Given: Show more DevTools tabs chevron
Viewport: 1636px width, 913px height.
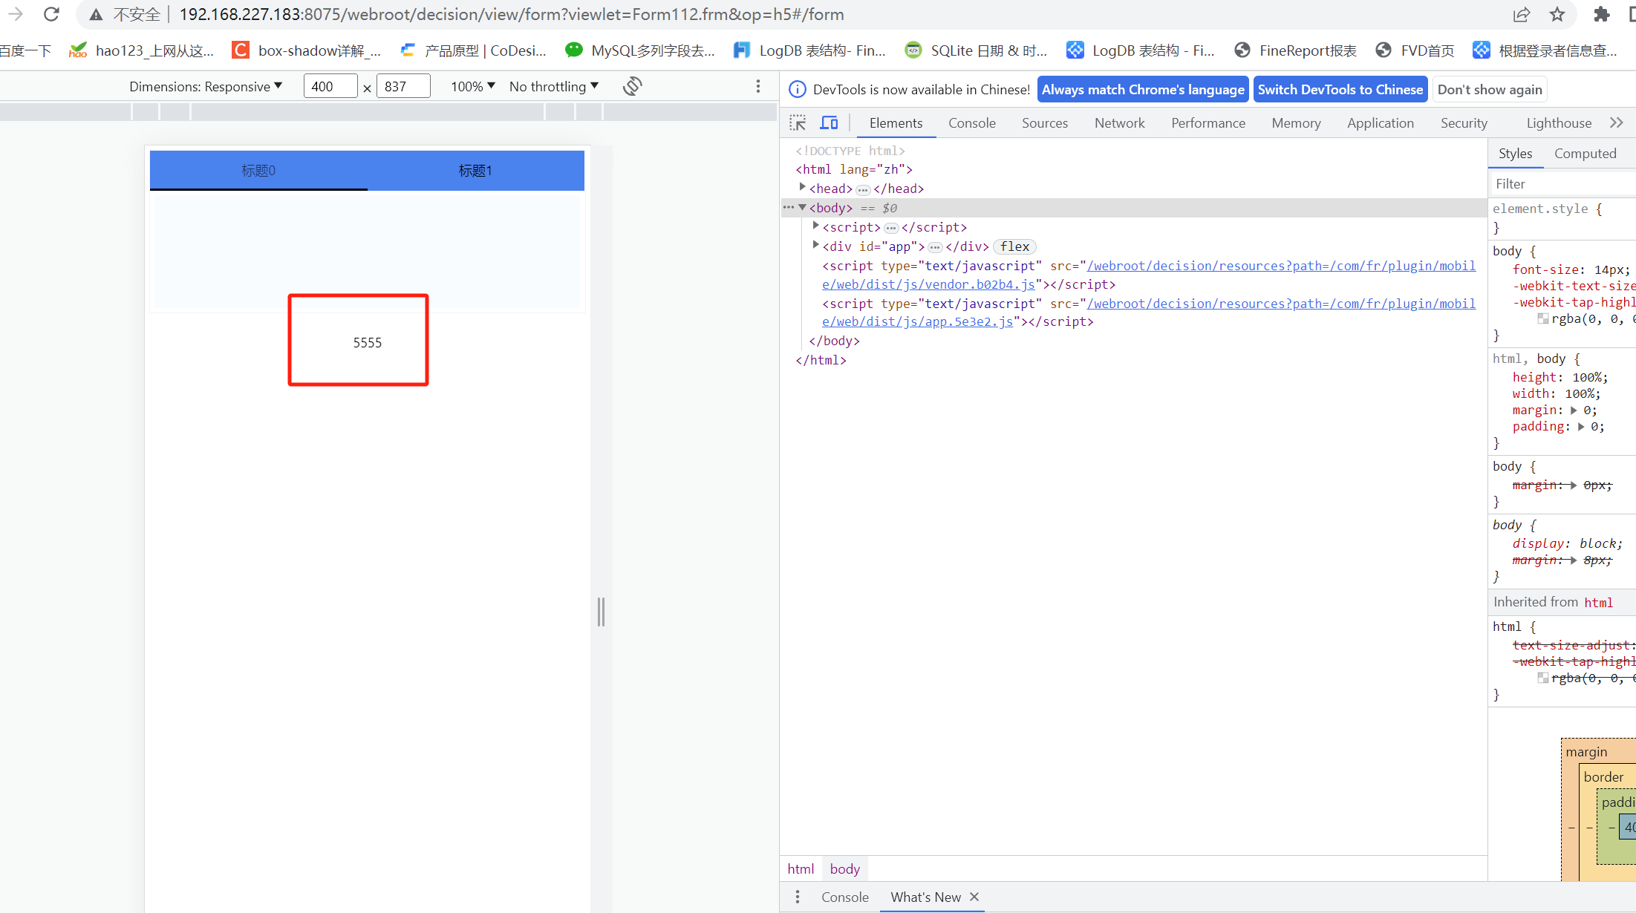Looking at the screenshot, I should tap(1616, 122).
